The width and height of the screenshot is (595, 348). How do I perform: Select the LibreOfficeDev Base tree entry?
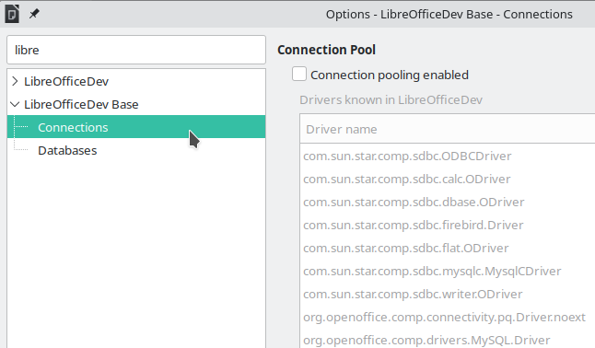click(81, 104)
